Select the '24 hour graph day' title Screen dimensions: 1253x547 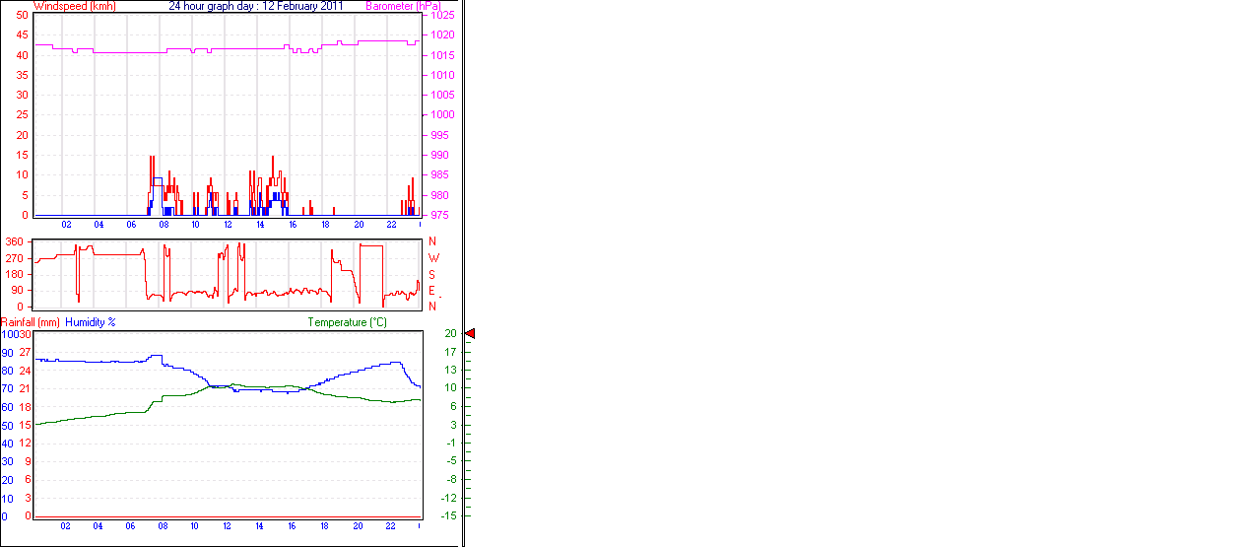tap(256, 6)
